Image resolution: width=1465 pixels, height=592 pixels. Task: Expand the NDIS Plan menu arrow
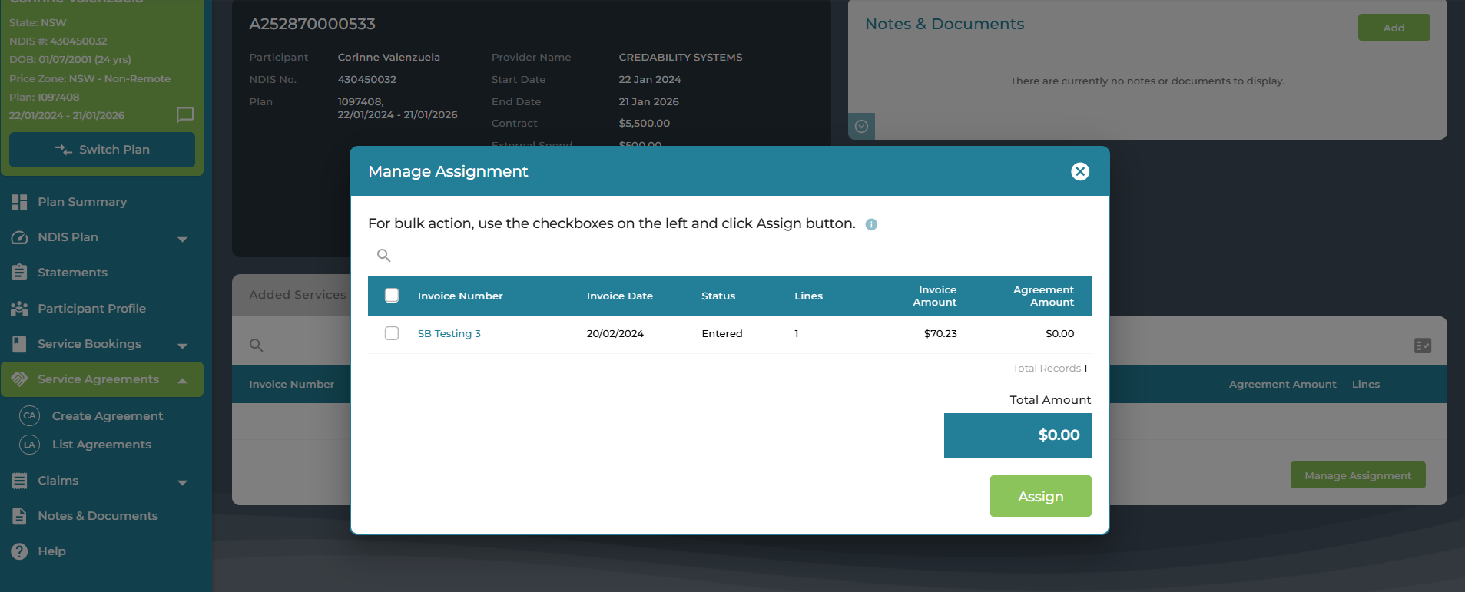click(x=182, y=239)
